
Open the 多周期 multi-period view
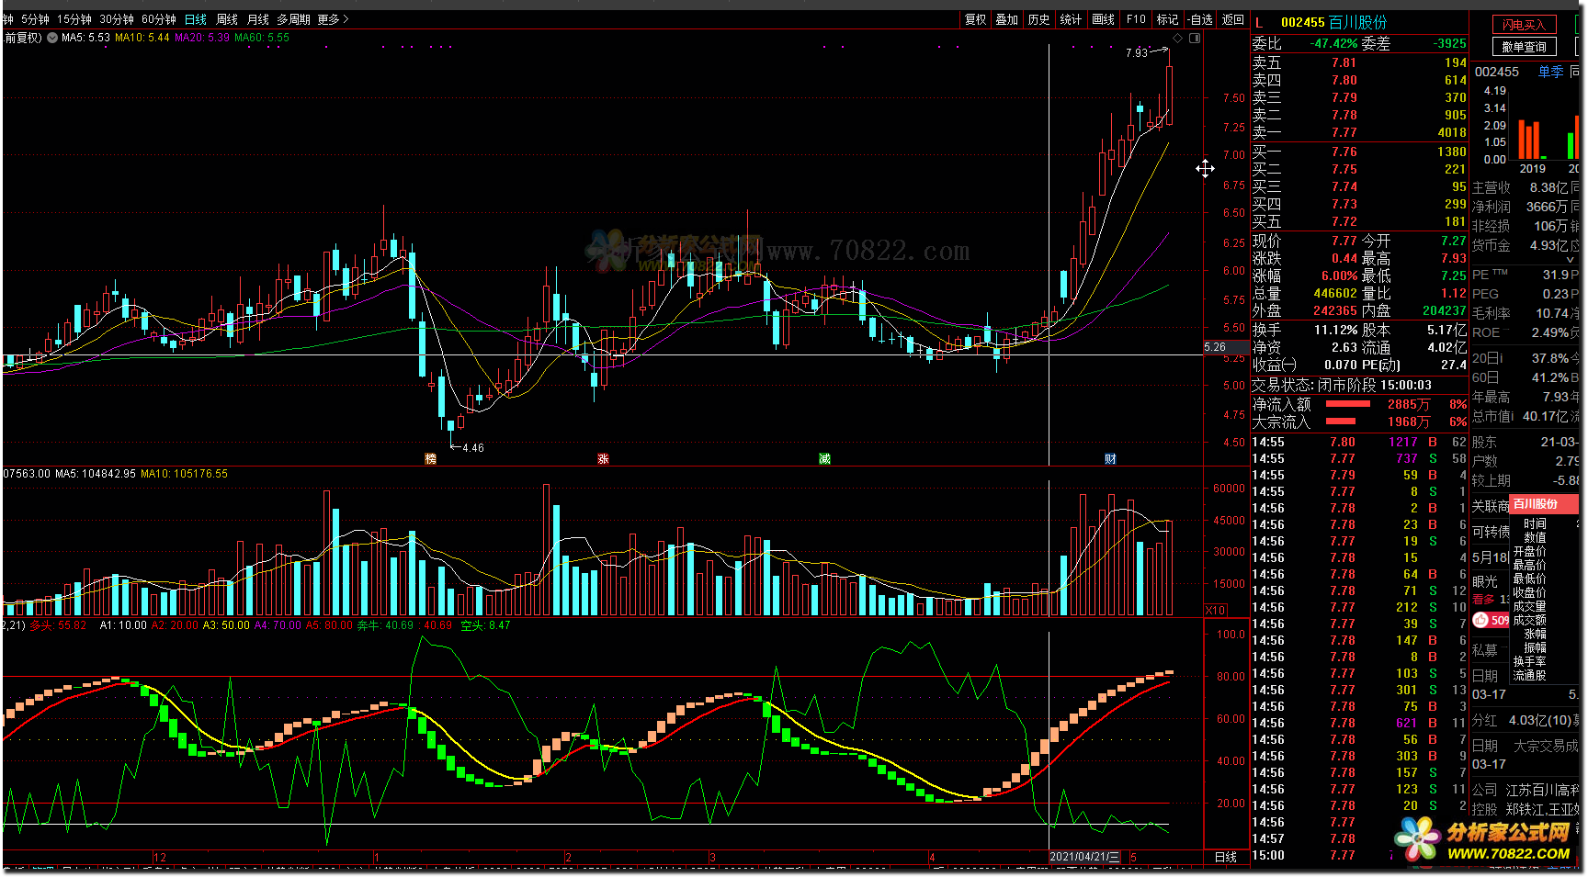point(294,19)
